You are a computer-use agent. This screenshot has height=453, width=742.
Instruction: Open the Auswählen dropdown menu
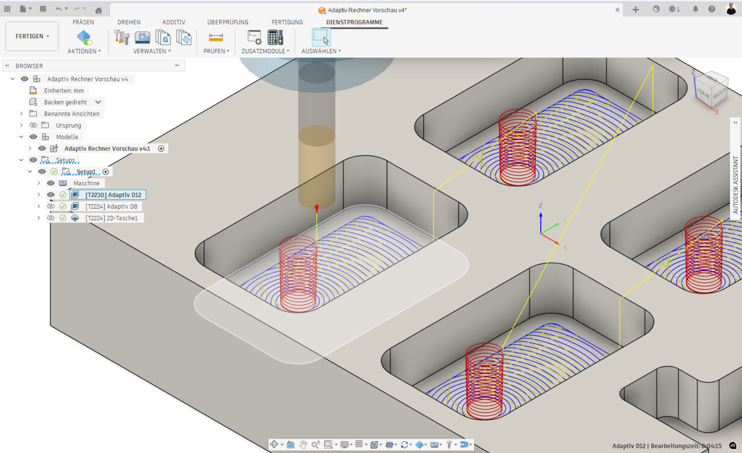[x=321, y=51]
